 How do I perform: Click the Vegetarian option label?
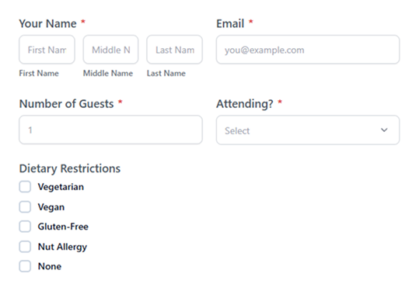pyautogui.click(x=61, y=187)
